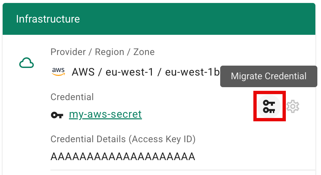Open credential settings via the gear icon
Viewport: 321px width, 175px height.
coord(293,106)
